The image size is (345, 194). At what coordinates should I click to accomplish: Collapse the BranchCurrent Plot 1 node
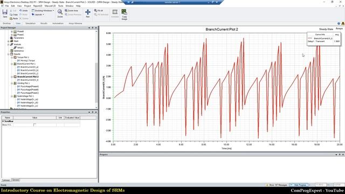(12, 64)
